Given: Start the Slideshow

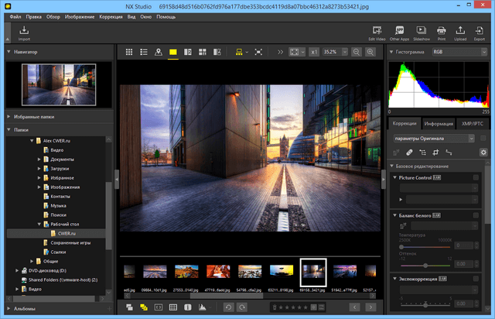Looking at the screenshot, I should coord(422,32).
